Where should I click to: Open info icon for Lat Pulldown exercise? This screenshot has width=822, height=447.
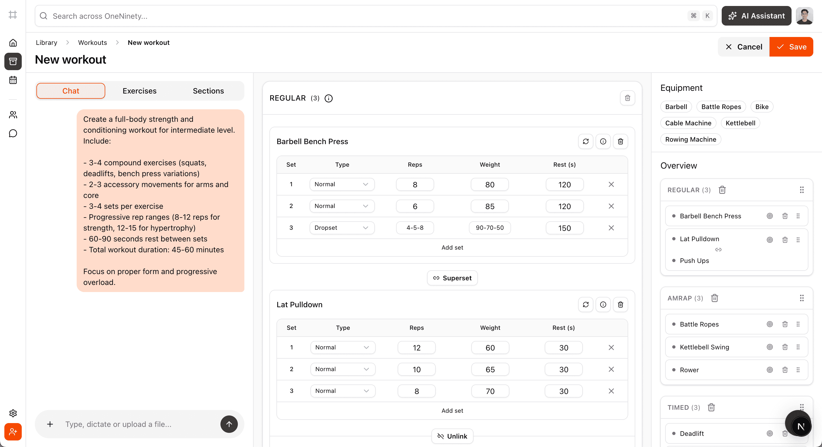(603, 305)
